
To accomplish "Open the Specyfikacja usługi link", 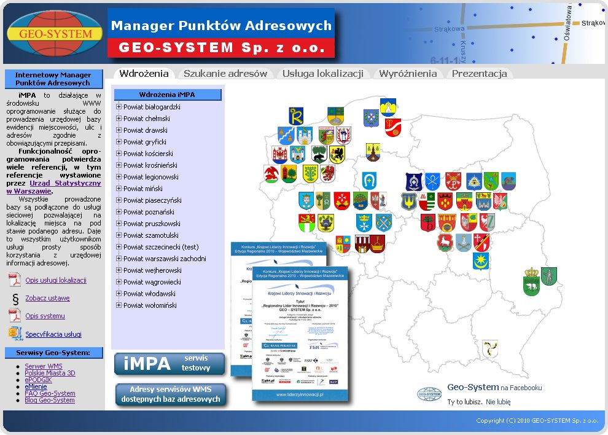I will 53,334.
